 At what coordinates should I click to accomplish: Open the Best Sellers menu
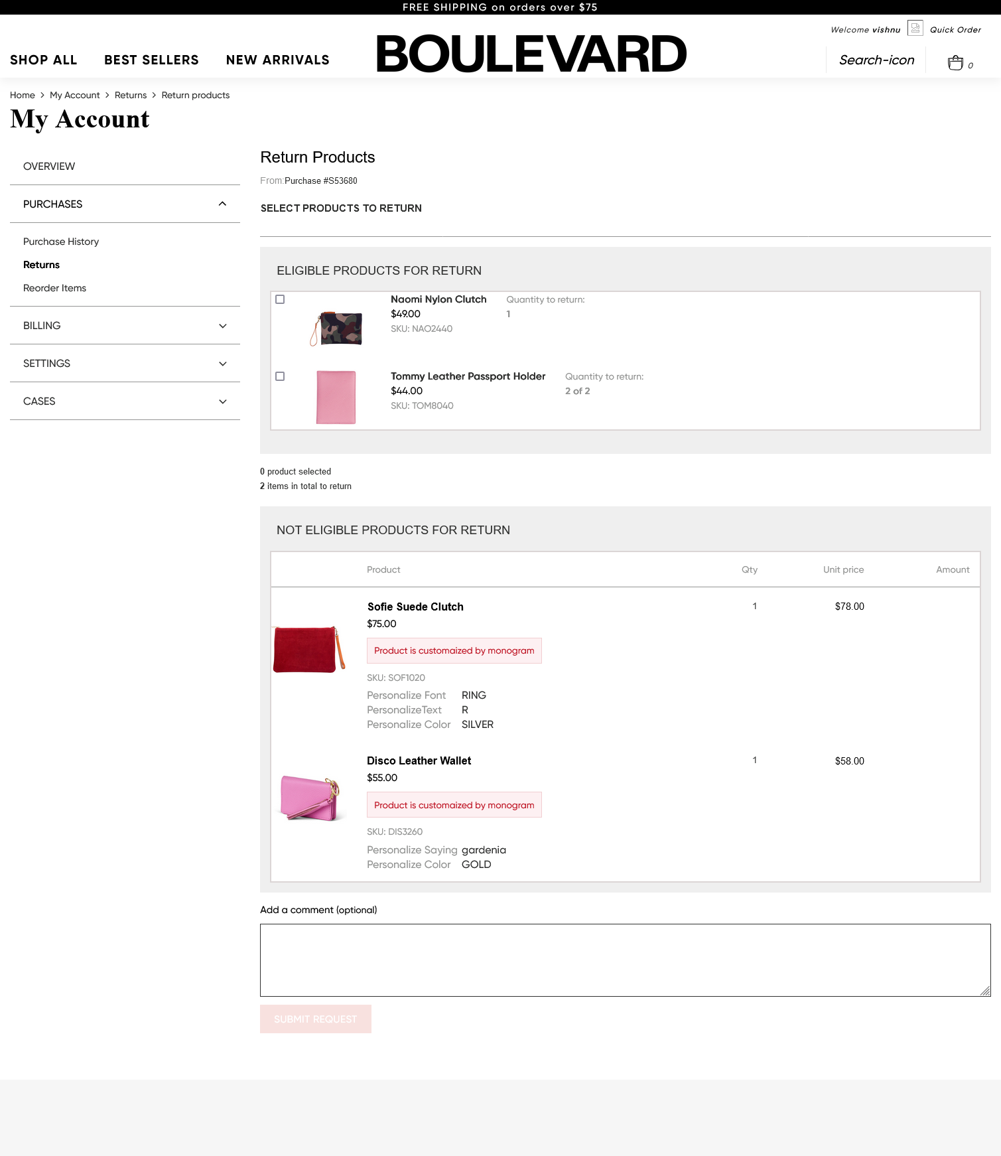tap(151, 60)
